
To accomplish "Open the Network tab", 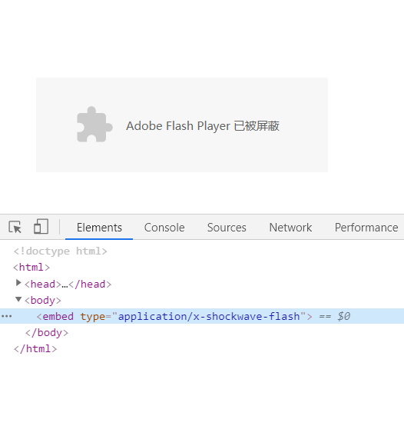I will (x=290, y=228).
